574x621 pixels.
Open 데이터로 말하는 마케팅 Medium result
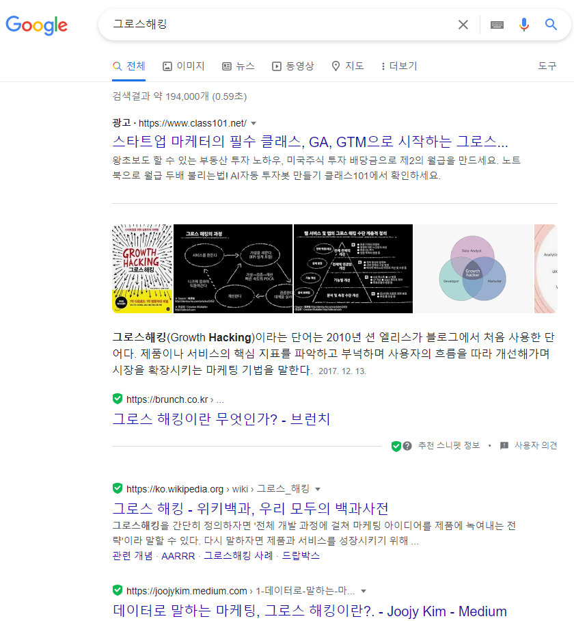(x=310, y=611)
